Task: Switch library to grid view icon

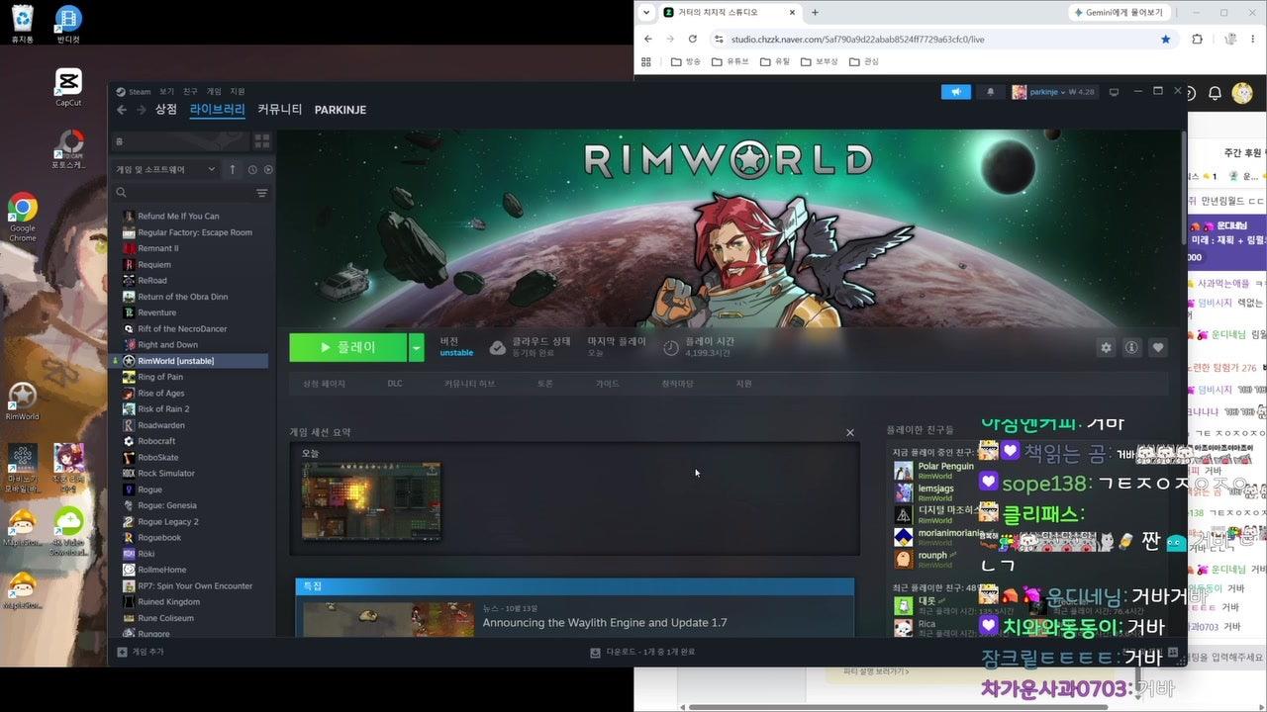Action: point(262,141)
